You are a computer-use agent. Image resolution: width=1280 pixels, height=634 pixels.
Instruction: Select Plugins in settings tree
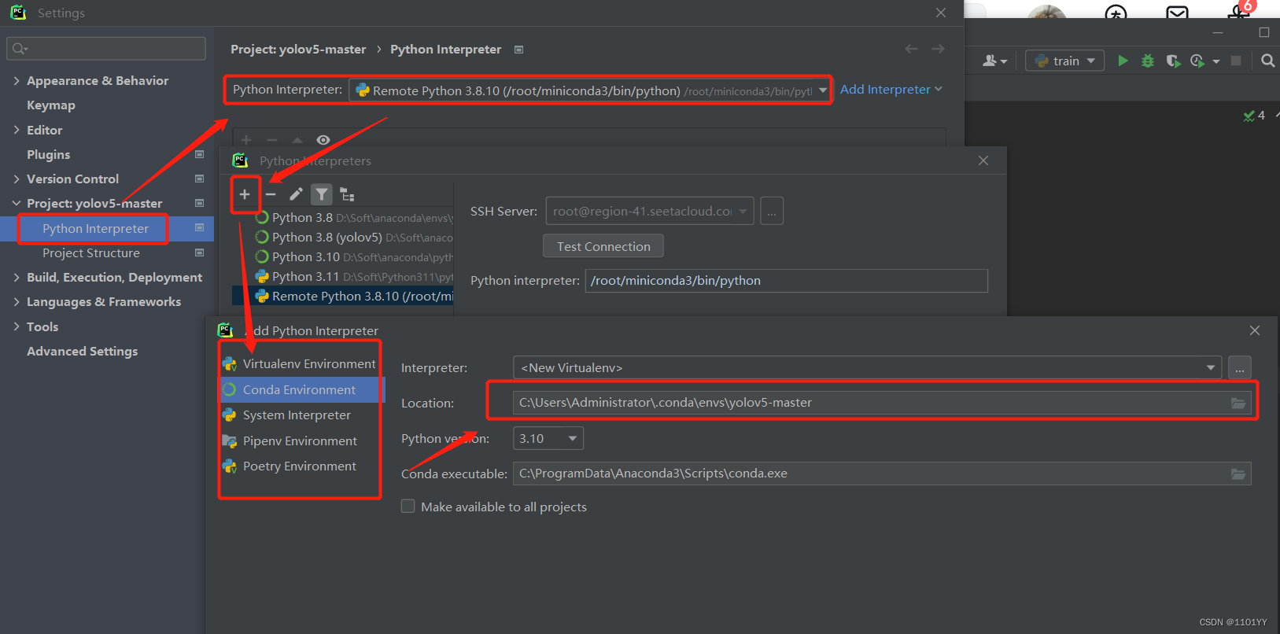tap(49, 154)
